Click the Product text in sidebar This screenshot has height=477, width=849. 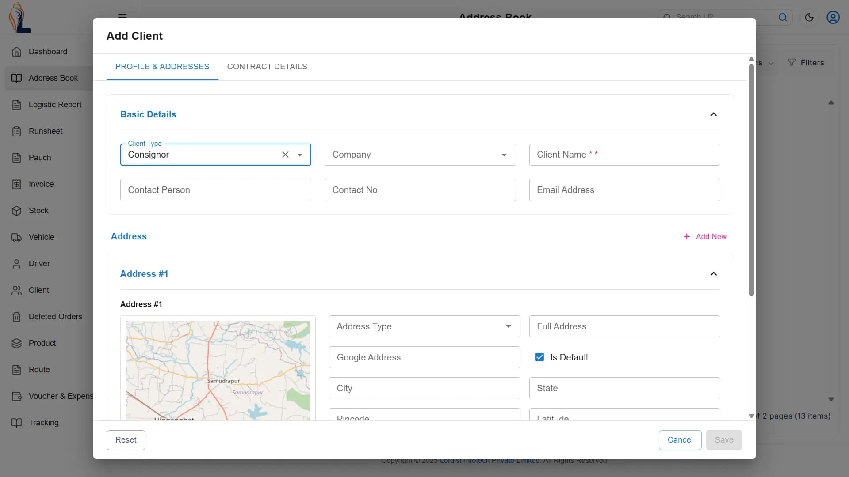[42, 343]
